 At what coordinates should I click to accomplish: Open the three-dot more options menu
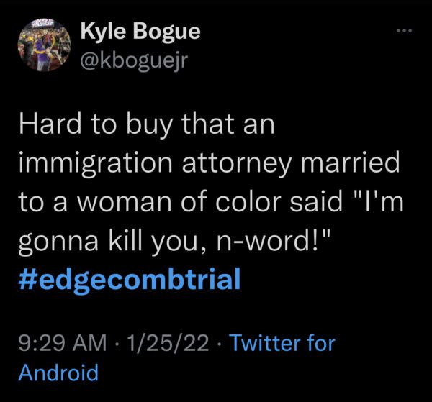pos(404,31)
